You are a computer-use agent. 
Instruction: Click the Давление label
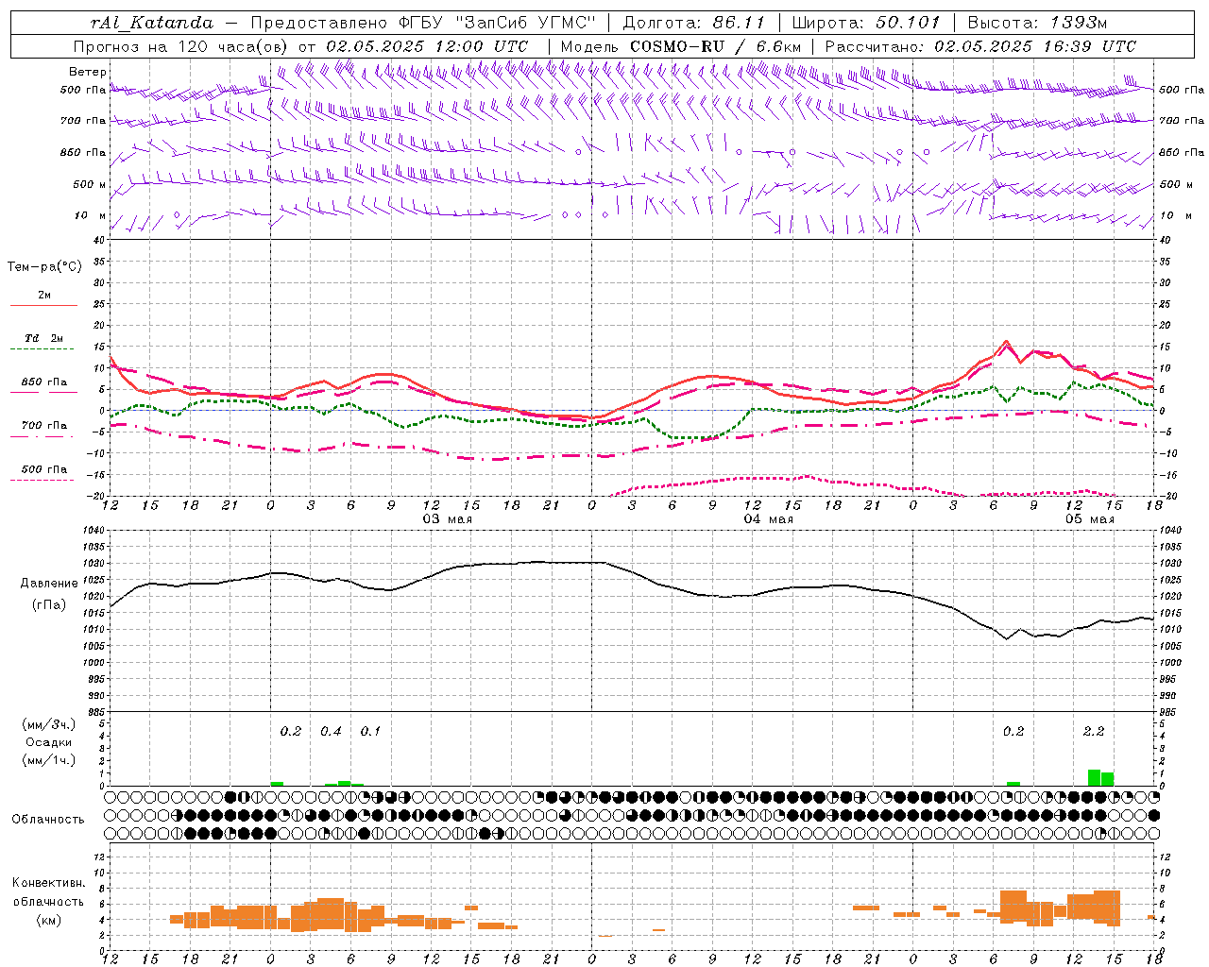49,584
